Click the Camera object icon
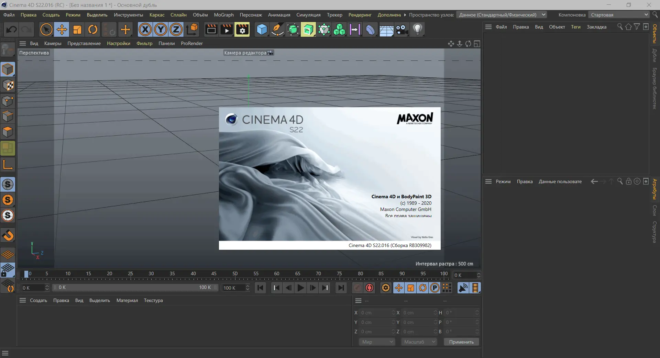660x358 pixels. [x=402, y=30]
